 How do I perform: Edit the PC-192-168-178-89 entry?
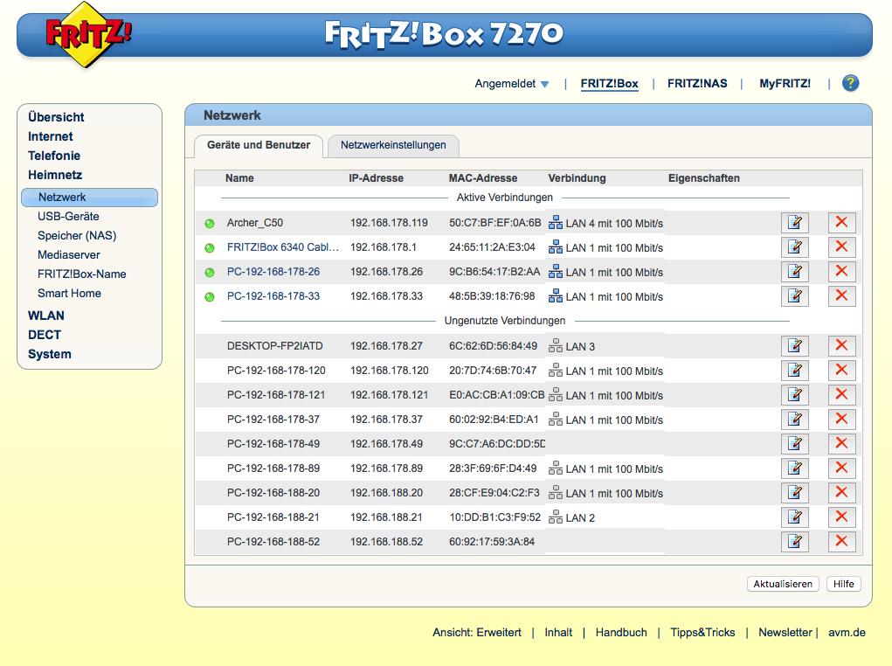795,468
